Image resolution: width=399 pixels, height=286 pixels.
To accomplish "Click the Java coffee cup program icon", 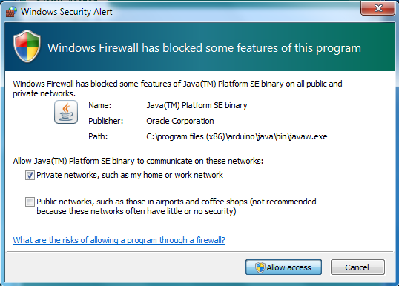I will tap(66, 112).
